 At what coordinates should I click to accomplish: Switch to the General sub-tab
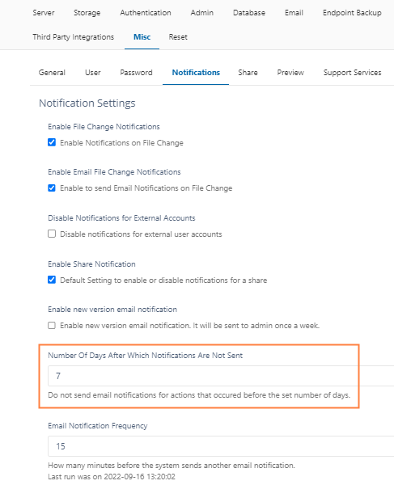(52, 73)
